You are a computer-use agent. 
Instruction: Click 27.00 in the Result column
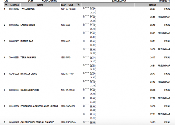coord(153,98)
